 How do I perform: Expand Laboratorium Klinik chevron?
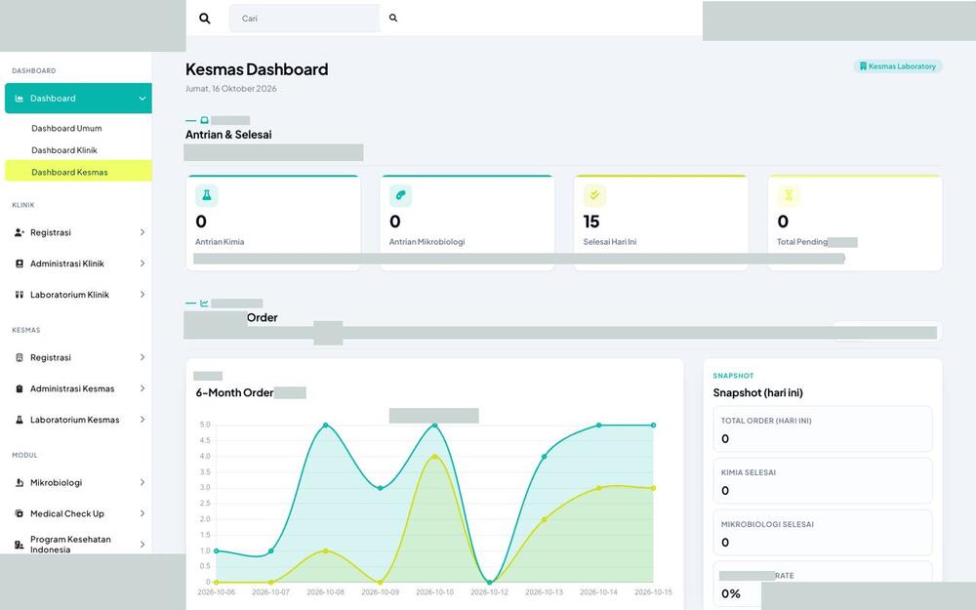coord(142,295)
